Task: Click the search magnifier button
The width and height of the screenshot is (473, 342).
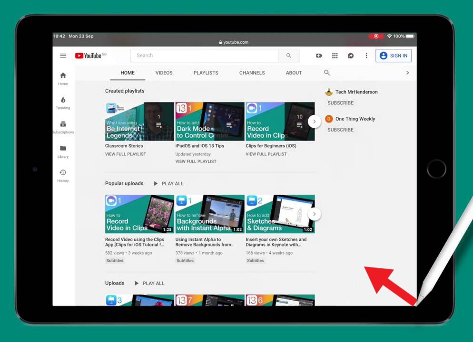Action: pos(289,56)
